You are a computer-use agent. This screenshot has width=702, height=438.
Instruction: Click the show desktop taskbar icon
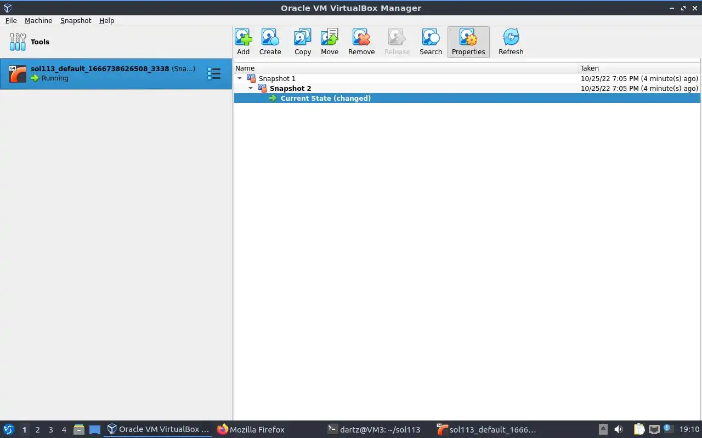[x=95, y=430]
